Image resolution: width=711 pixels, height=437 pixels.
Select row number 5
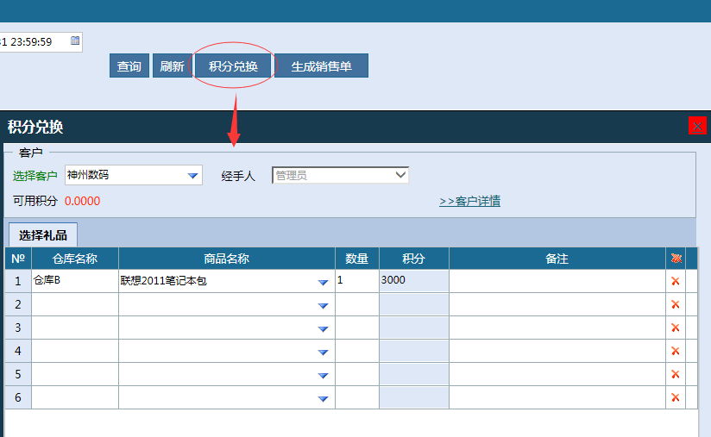pos(18,374)
